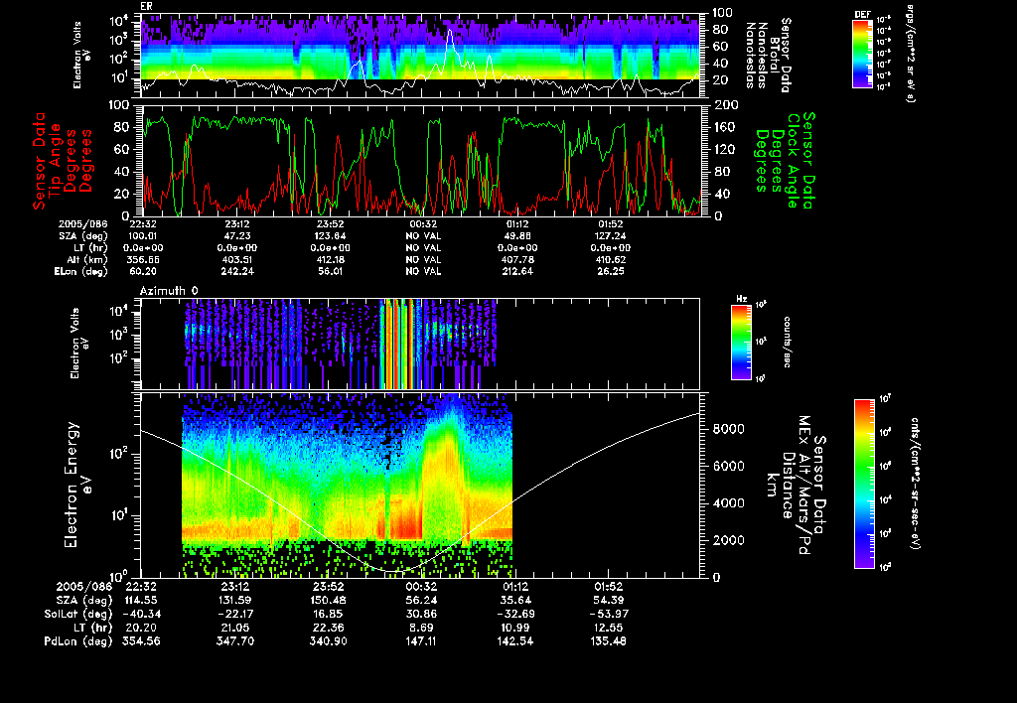This screenshot has width=1017, height=703.
Task: Select local time value 10.99
Action: tap(515, 628)
